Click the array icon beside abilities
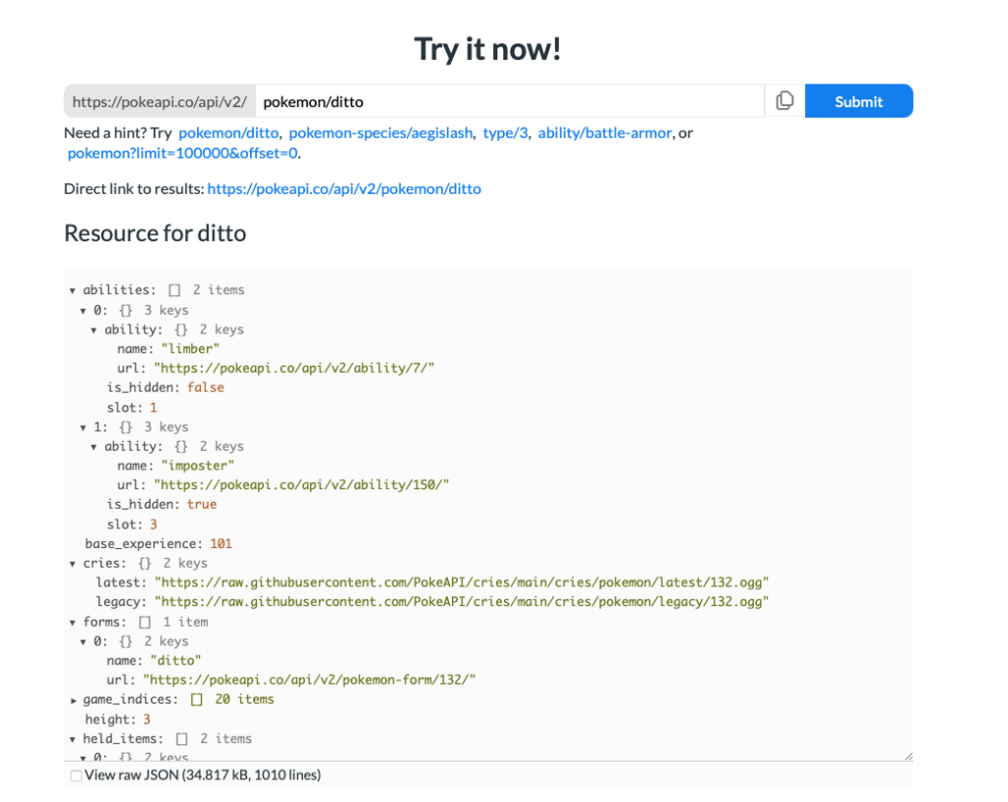1008x802 pixels. 174,290
